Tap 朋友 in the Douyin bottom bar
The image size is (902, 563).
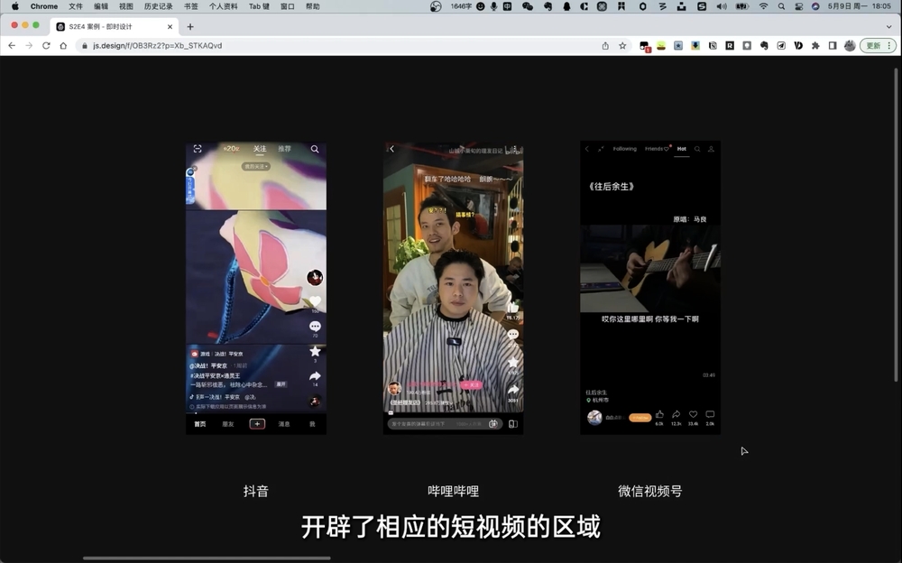coord(228,424)
